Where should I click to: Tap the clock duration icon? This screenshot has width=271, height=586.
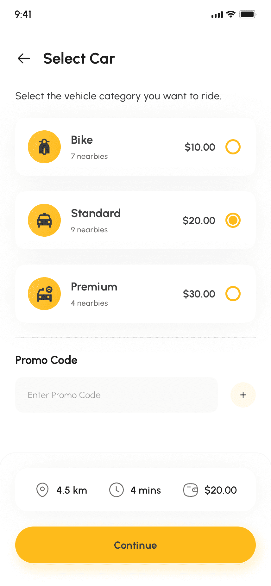coord(117,490)
